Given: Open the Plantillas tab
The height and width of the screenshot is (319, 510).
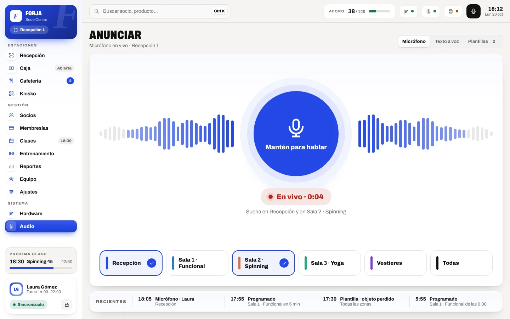Looking at the screenshot, I should pos(482,41).
